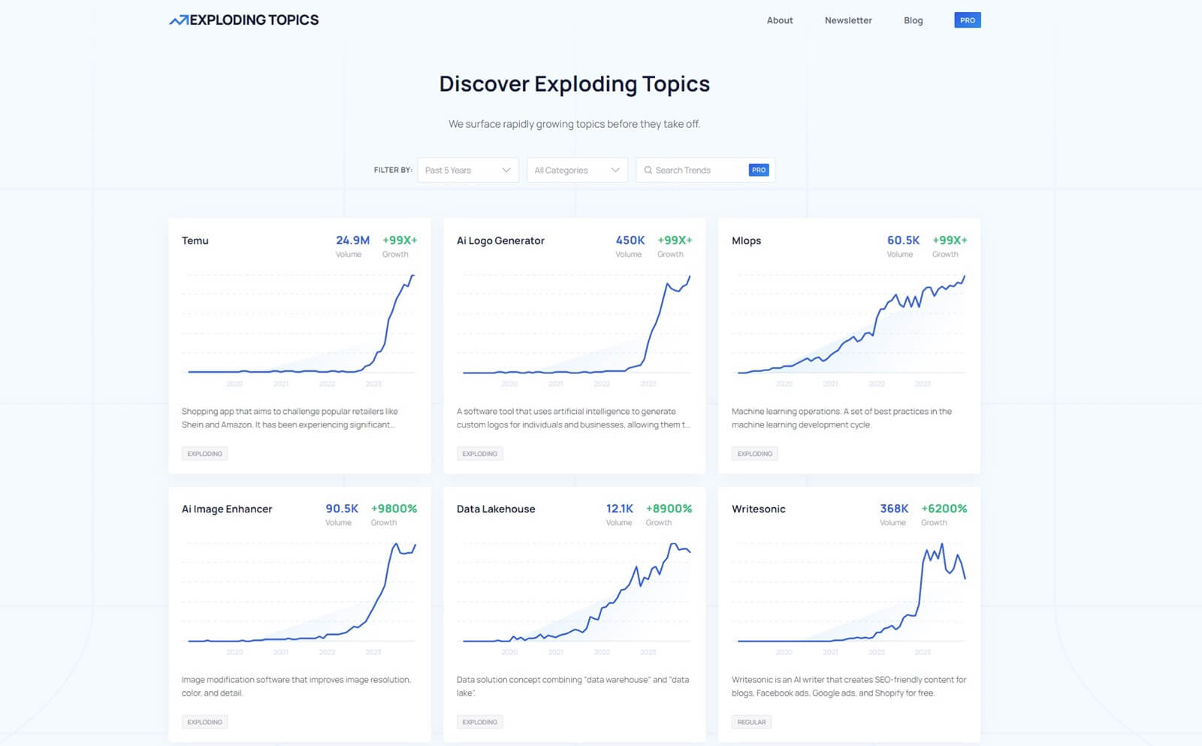This screenshot has height=746, width=1202.
Task: Open the Ai Logo Generator topic title
Action: [x=500, y=240]
